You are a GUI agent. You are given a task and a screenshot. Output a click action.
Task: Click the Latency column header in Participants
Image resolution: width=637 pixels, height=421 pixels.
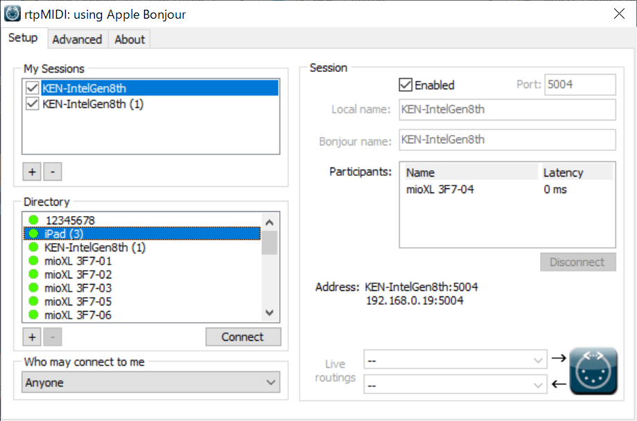[576, 172]
